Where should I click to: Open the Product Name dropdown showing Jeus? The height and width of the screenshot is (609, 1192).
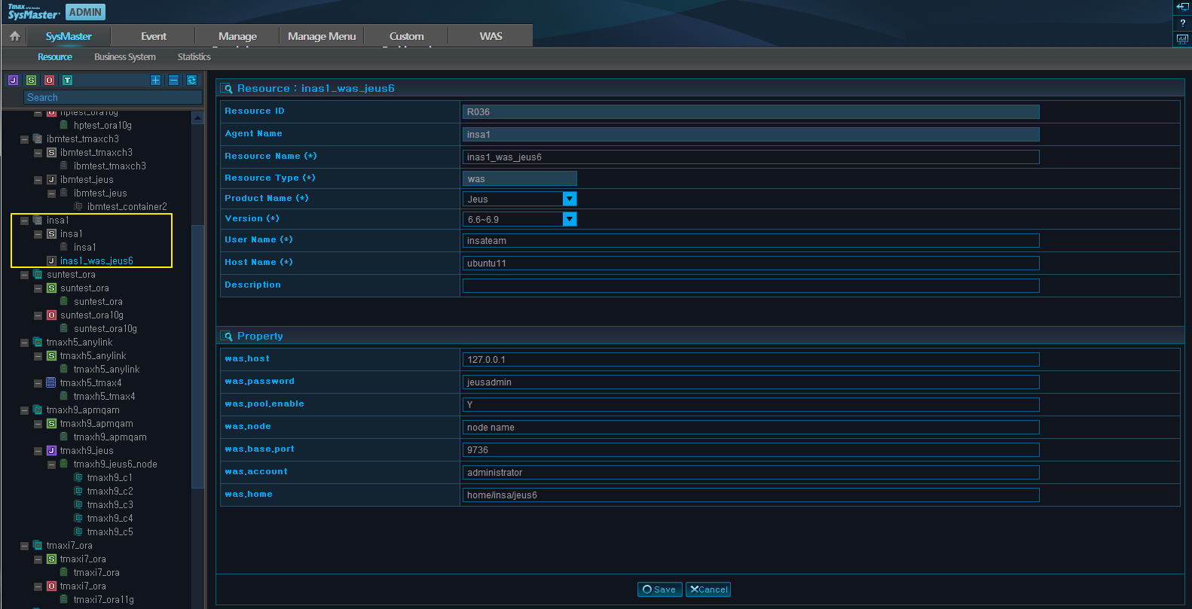pos(570,199)
